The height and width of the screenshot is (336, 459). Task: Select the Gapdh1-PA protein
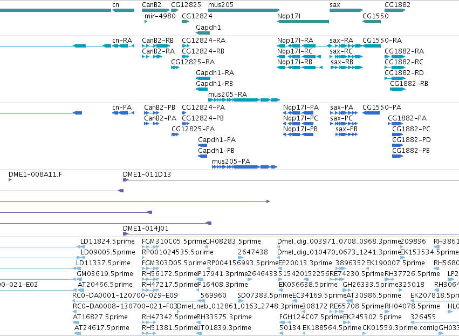coord(203,145)
